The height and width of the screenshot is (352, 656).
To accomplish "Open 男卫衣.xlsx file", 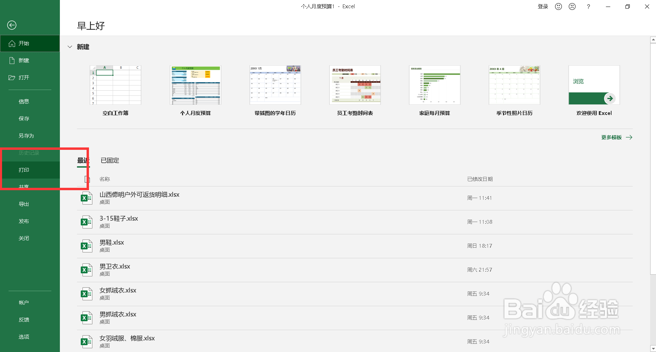I will pyautogui.click(x=355, y=270).
